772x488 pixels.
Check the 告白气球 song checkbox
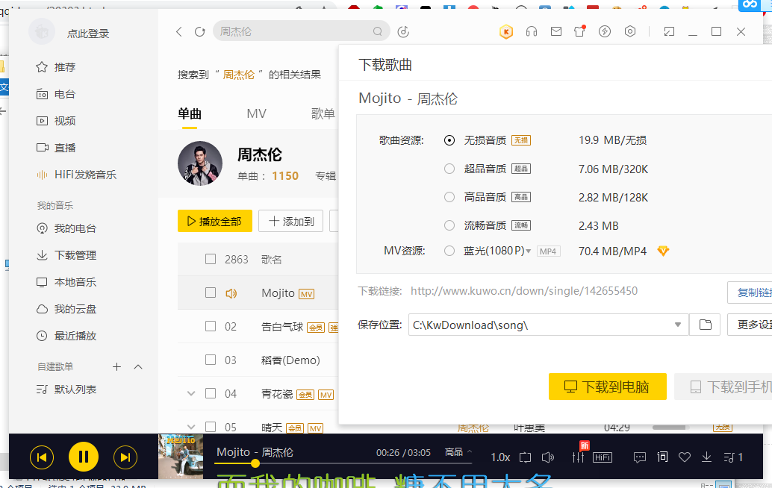click(211, 326)
